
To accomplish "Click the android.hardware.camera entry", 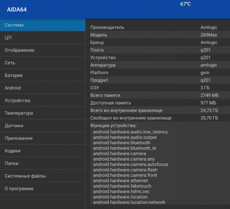I will pyautogui.click(x=120, y=154).
